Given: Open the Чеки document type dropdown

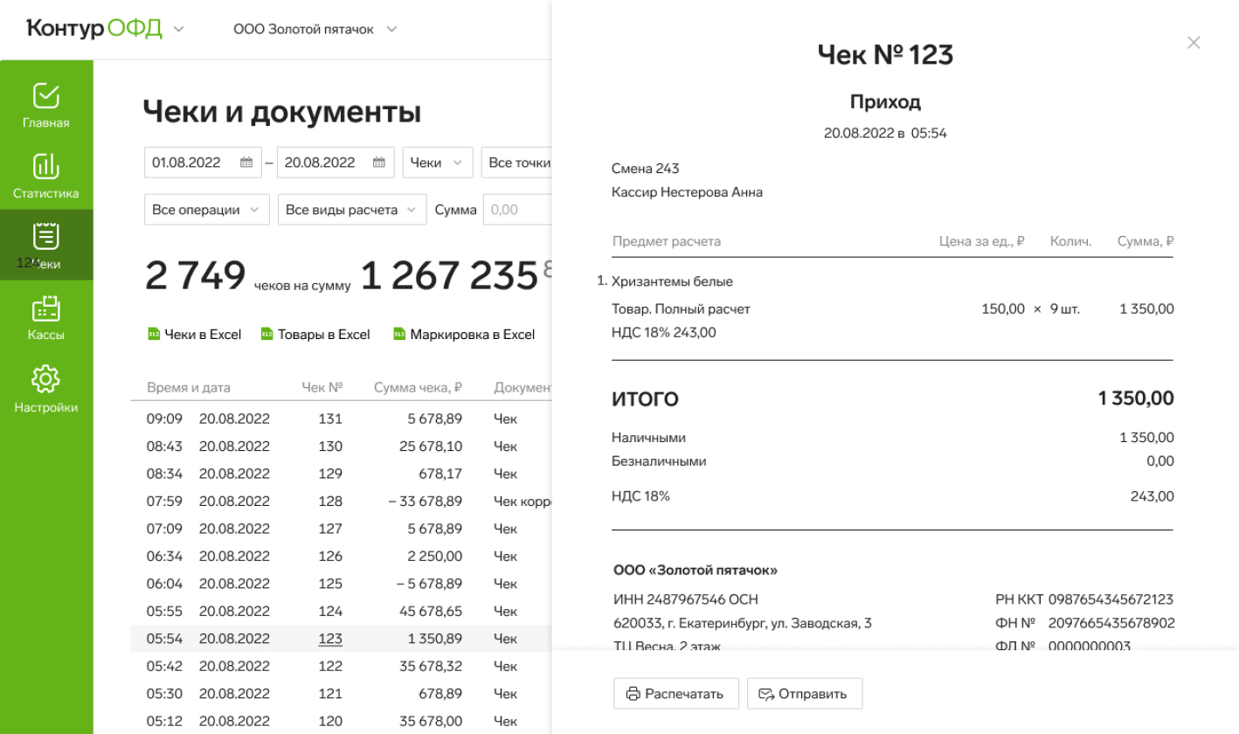Looking at the screenshot, I should (x=437, y=163).
